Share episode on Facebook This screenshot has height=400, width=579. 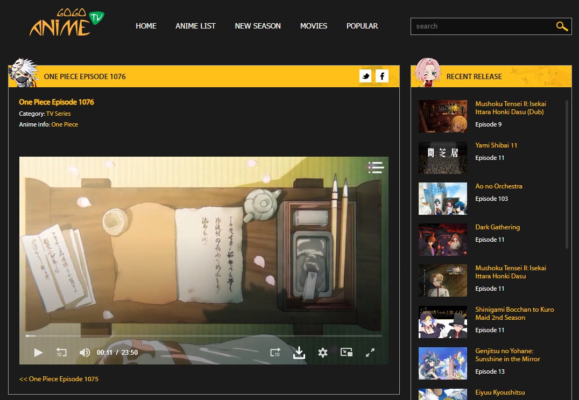pos(382,76)
